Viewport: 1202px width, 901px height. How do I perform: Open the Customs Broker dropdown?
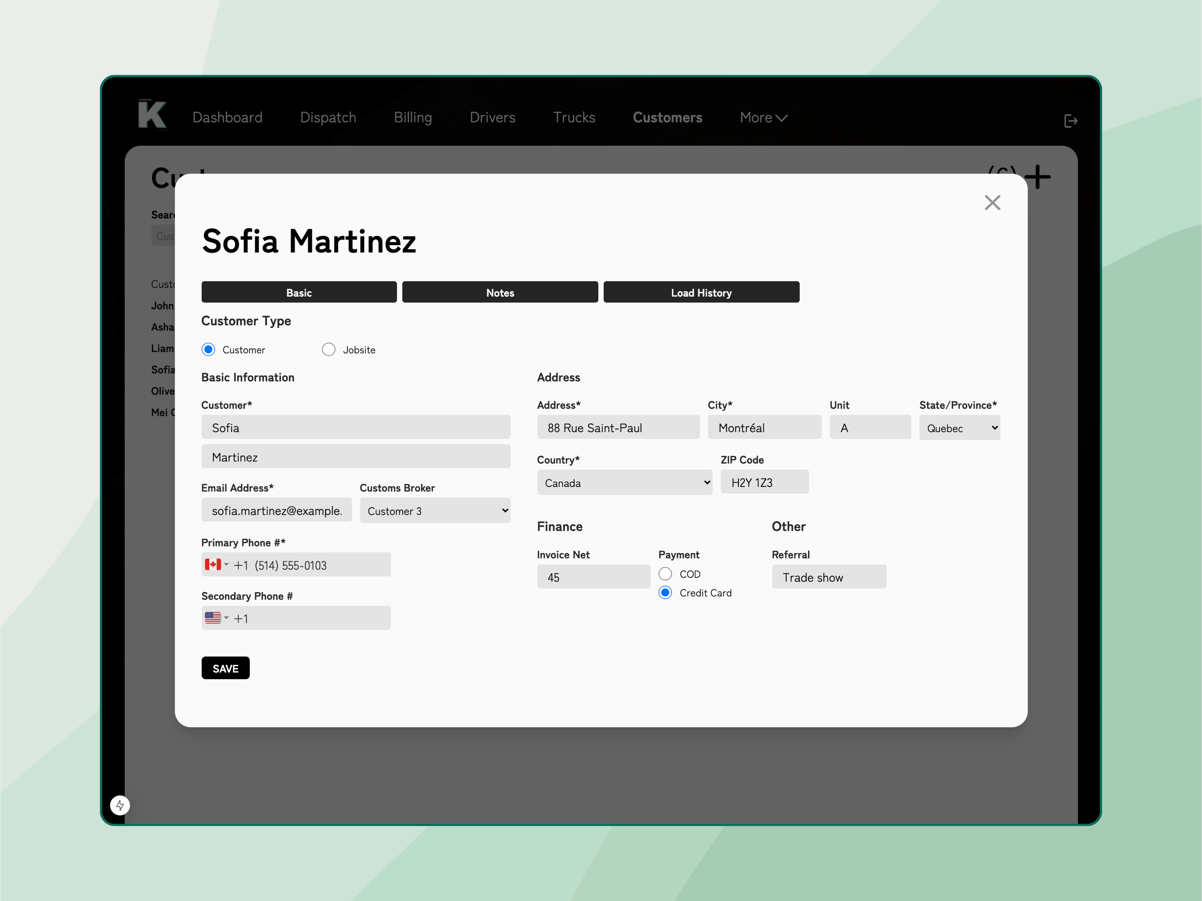coord(435,511)
